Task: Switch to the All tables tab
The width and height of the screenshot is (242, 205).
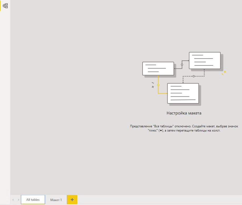Action: 33,199
